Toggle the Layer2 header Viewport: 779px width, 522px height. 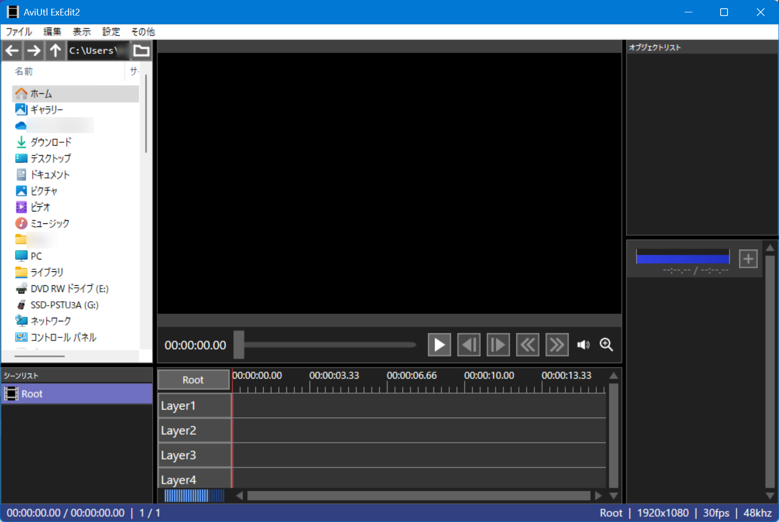tap(194, 431)
